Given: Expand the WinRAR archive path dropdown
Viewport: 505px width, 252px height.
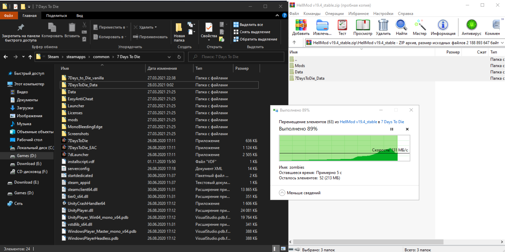Looking at the screenshot, I should point(502,43).
